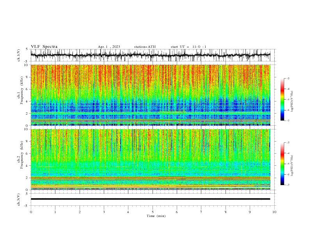Click the '-3' label on upper color scale
Screen dimensions: 309x238
pos(288,78)
